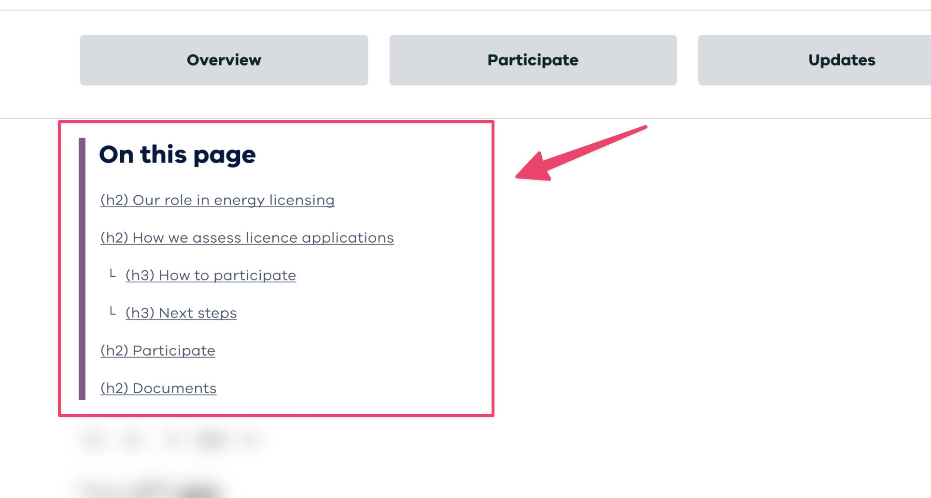Click the purple vertical accent bar
The image size is (931, 498).
click(x=82, y=268)
